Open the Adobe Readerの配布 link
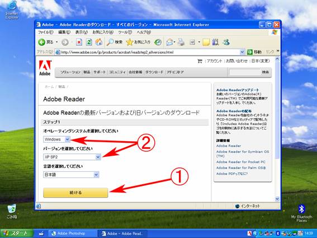 pyautogui.click(x=234, y=111)
